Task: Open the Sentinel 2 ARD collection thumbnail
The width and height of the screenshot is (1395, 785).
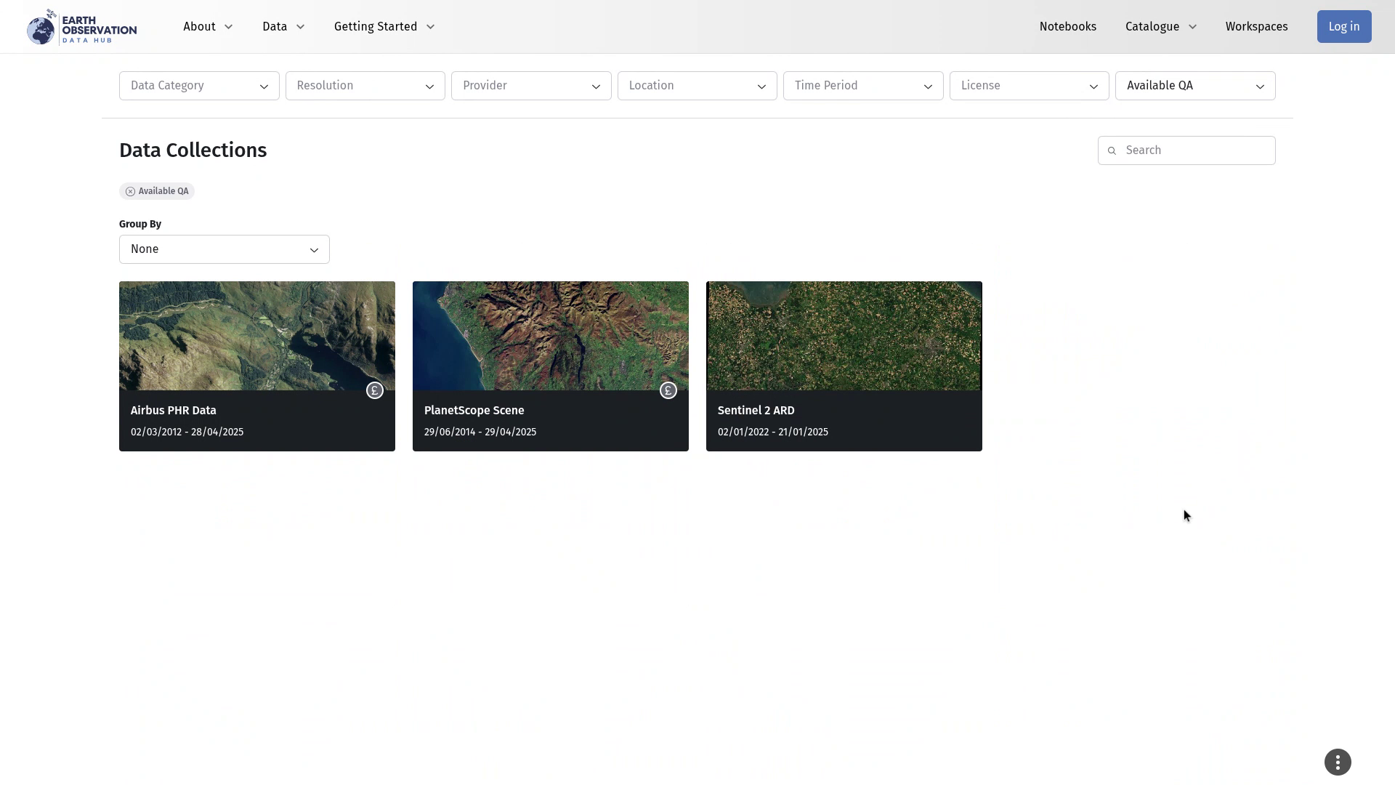Action: [x=844, y=336]
